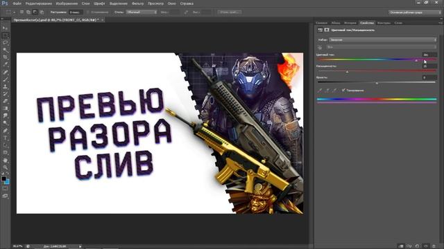Select the Crop tool
Image resolution: width=444 pixels, height=249 pixels.
tap(5, 57)
